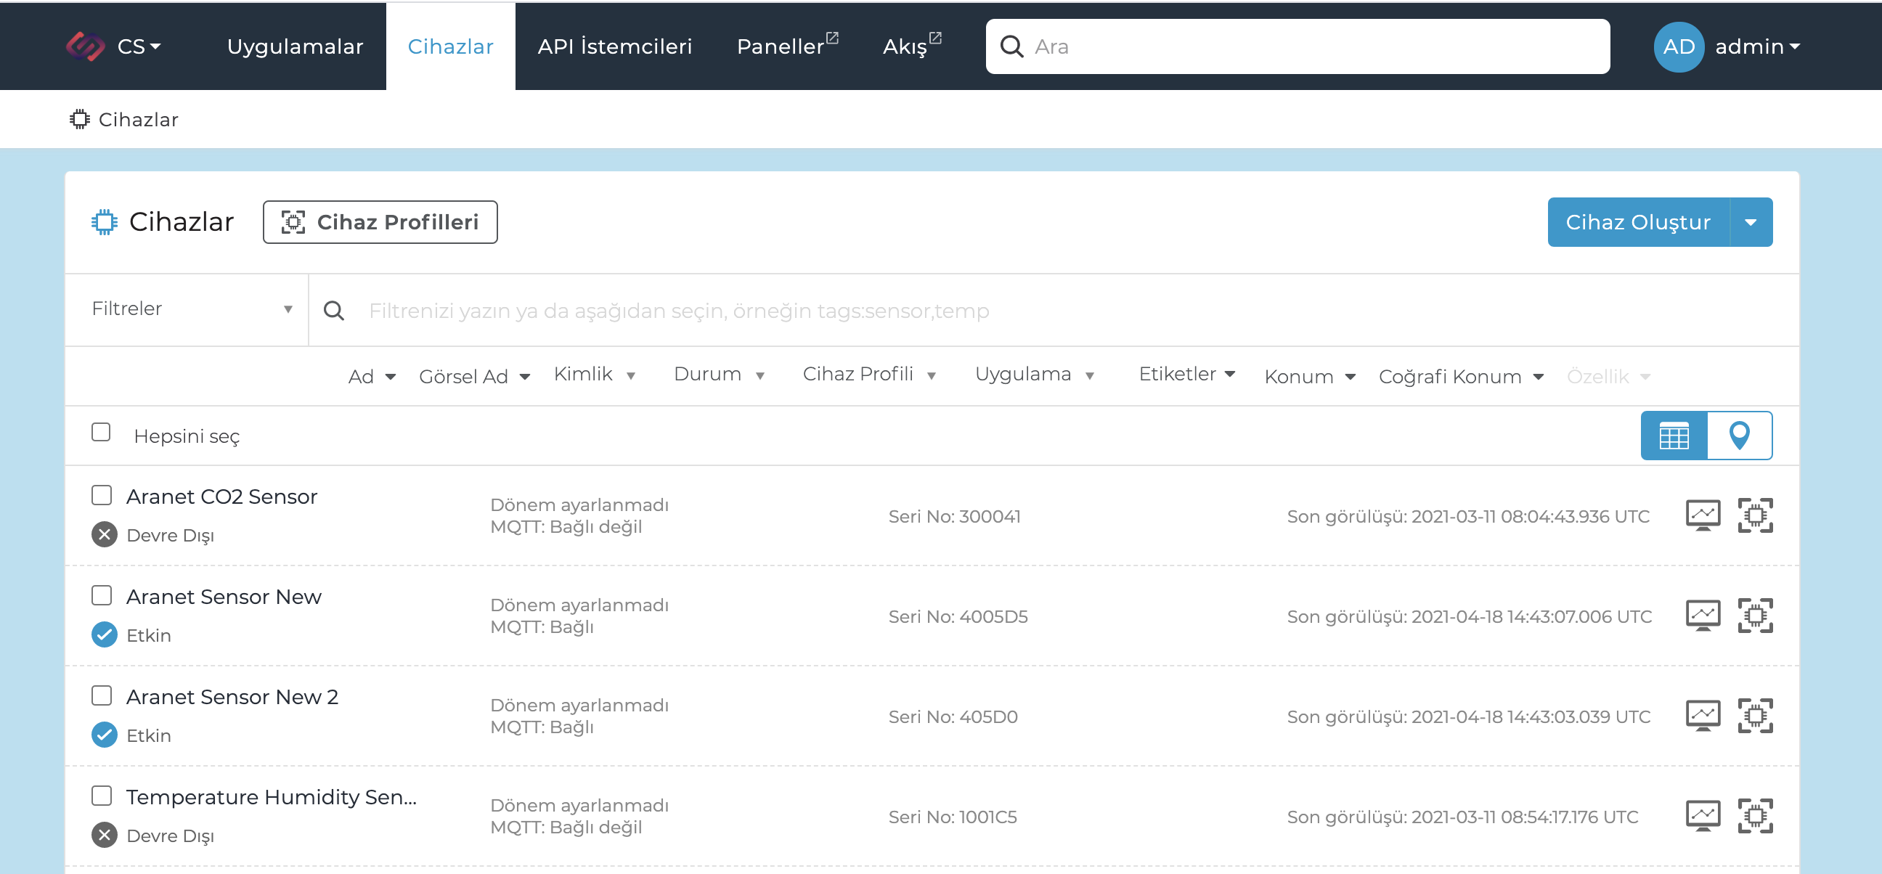The height and width of the screenshot is (874, 1882).
Task: Check the Hepsini seç checkbox
Action: [101, 432]
